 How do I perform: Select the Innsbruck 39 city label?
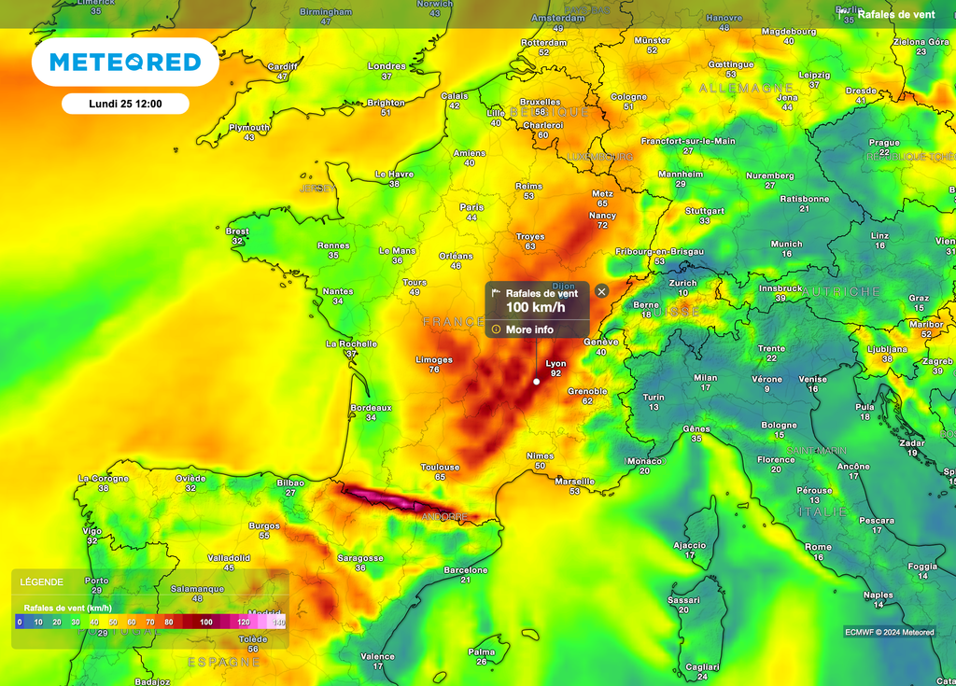click(780, 293)
